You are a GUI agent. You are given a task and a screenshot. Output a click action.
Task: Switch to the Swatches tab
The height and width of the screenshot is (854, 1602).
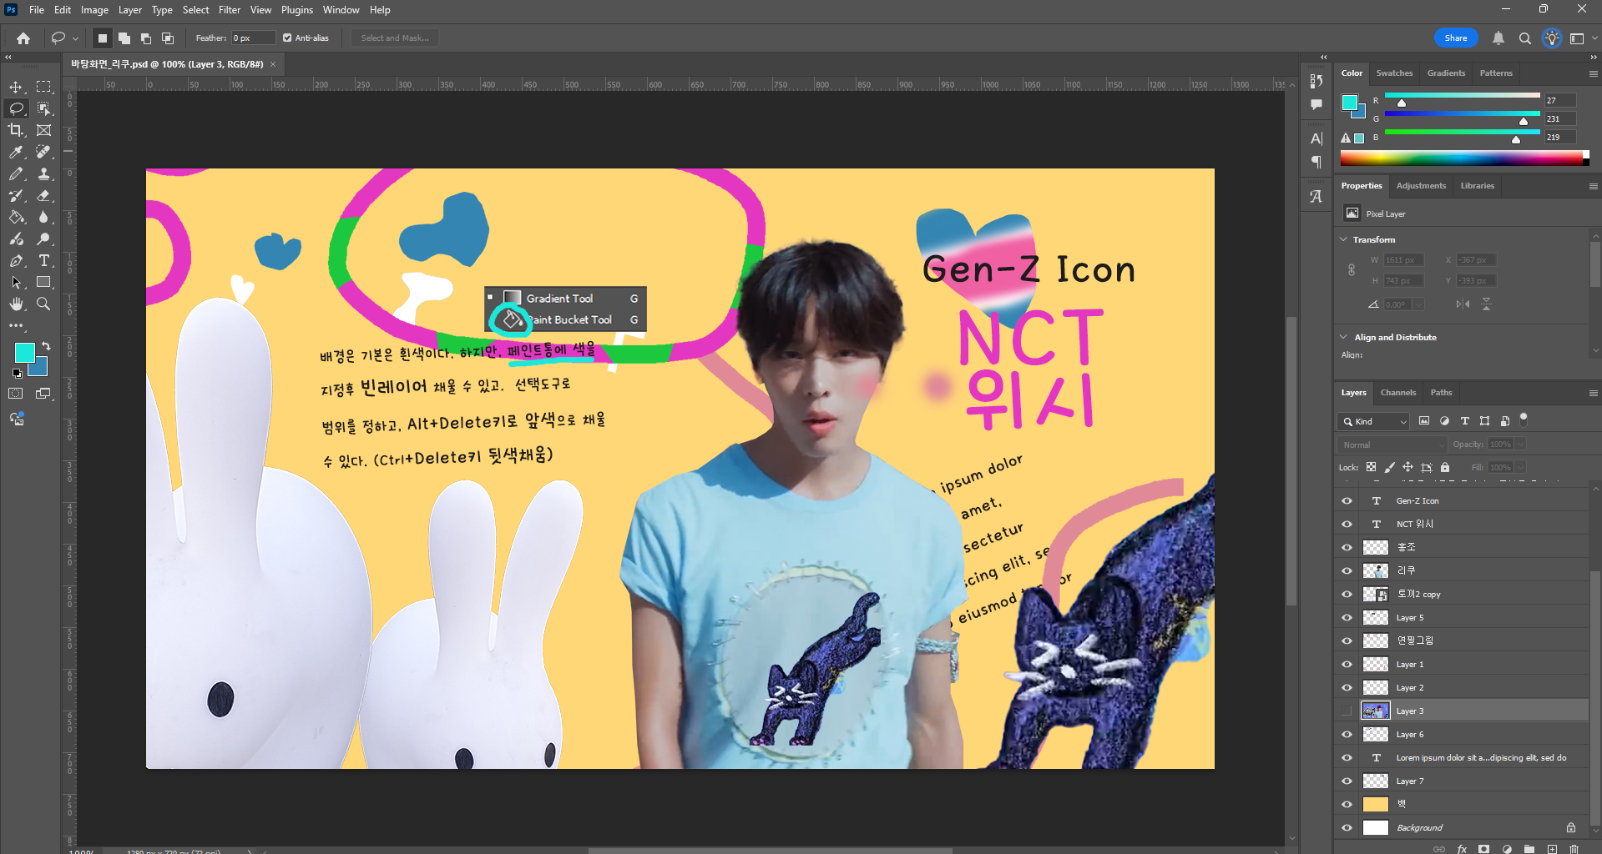tap(1394, 73)
